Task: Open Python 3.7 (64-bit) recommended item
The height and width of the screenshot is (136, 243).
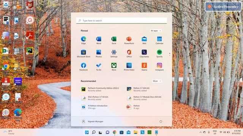Action: pos(138,89)
